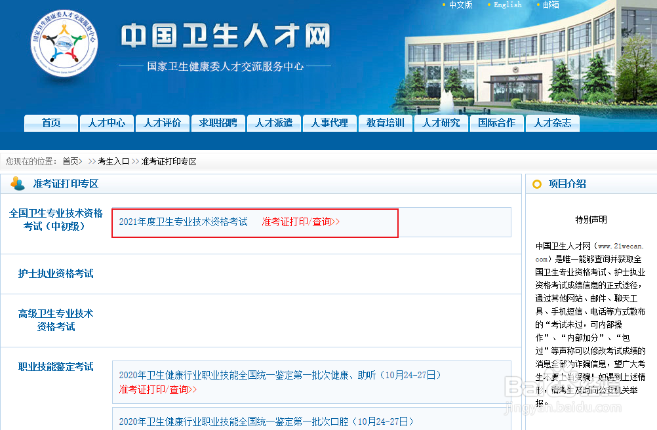Open 2020年第一批次口腔 exam link
Image resolution: width=657 pixels, height=430 pixels.
click(x=266, y=421)
